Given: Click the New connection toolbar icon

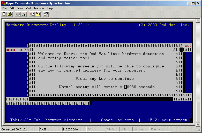Looking at the screenshot, I should [x=4, y=14].
